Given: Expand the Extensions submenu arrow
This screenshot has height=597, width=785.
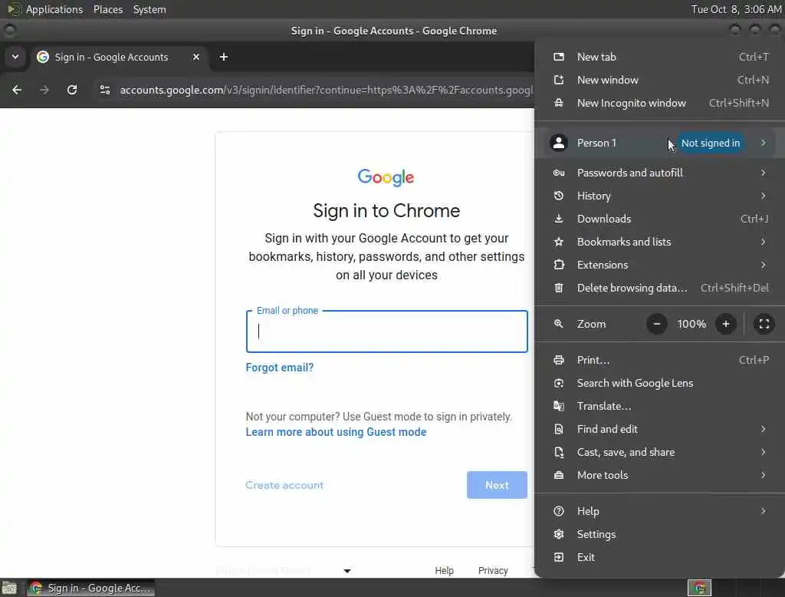Looking at the screenshot, I should tap(764, 265).
